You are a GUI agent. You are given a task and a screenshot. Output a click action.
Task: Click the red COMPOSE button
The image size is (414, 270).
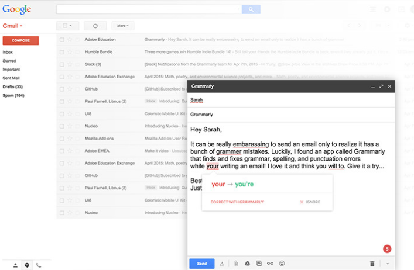click(x=20, y=40)
